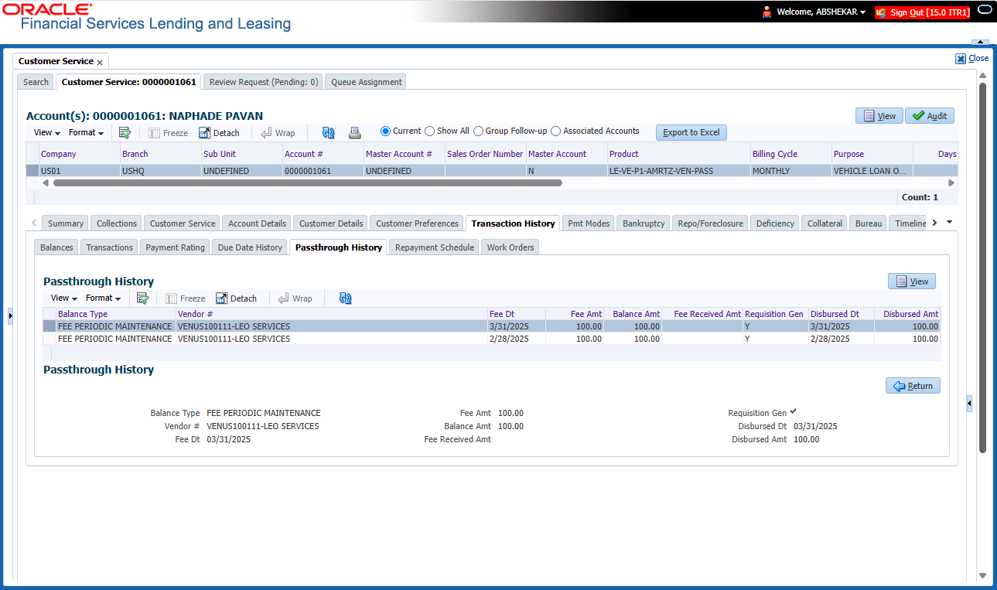Click the accounts table scroll-right arrow

pyautogui.click(x=952, y=183)
